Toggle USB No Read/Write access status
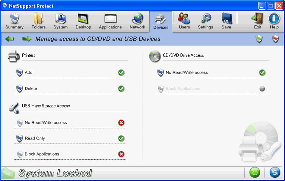Image resolution: width=285 pixels, height=181 pixels. coord(121,123)
